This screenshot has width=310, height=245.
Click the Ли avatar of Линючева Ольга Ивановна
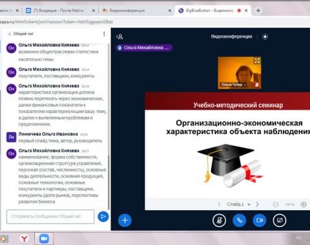point(11,137)
